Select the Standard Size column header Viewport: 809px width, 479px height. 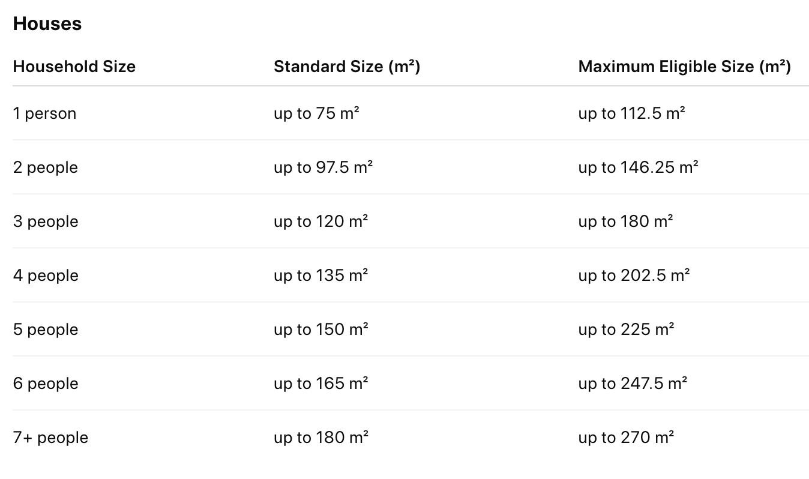(x=347, y=66)
